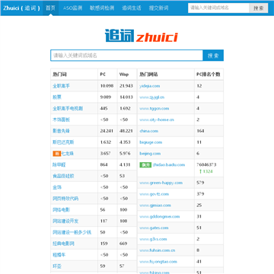Visit the china.com site link
This screenshot has height=274, width=274.
click(148, 131)
